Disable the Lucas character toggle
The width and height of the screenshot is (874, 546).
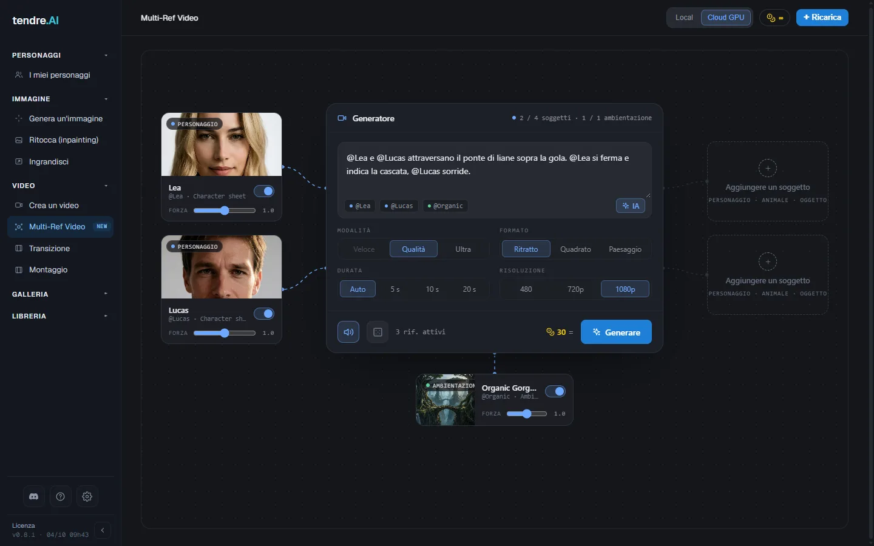click(264, 314)
